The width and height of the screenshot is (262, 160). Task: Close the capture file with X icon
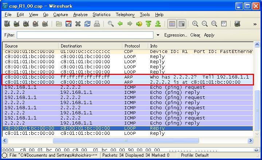(x=78, y=24)
